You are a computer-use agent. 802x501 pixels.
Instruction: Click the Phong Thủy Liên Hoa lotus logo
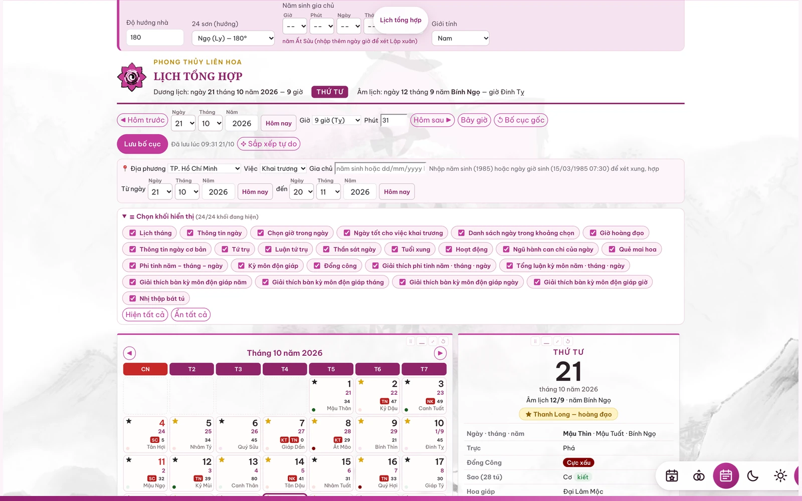(132, 77)
